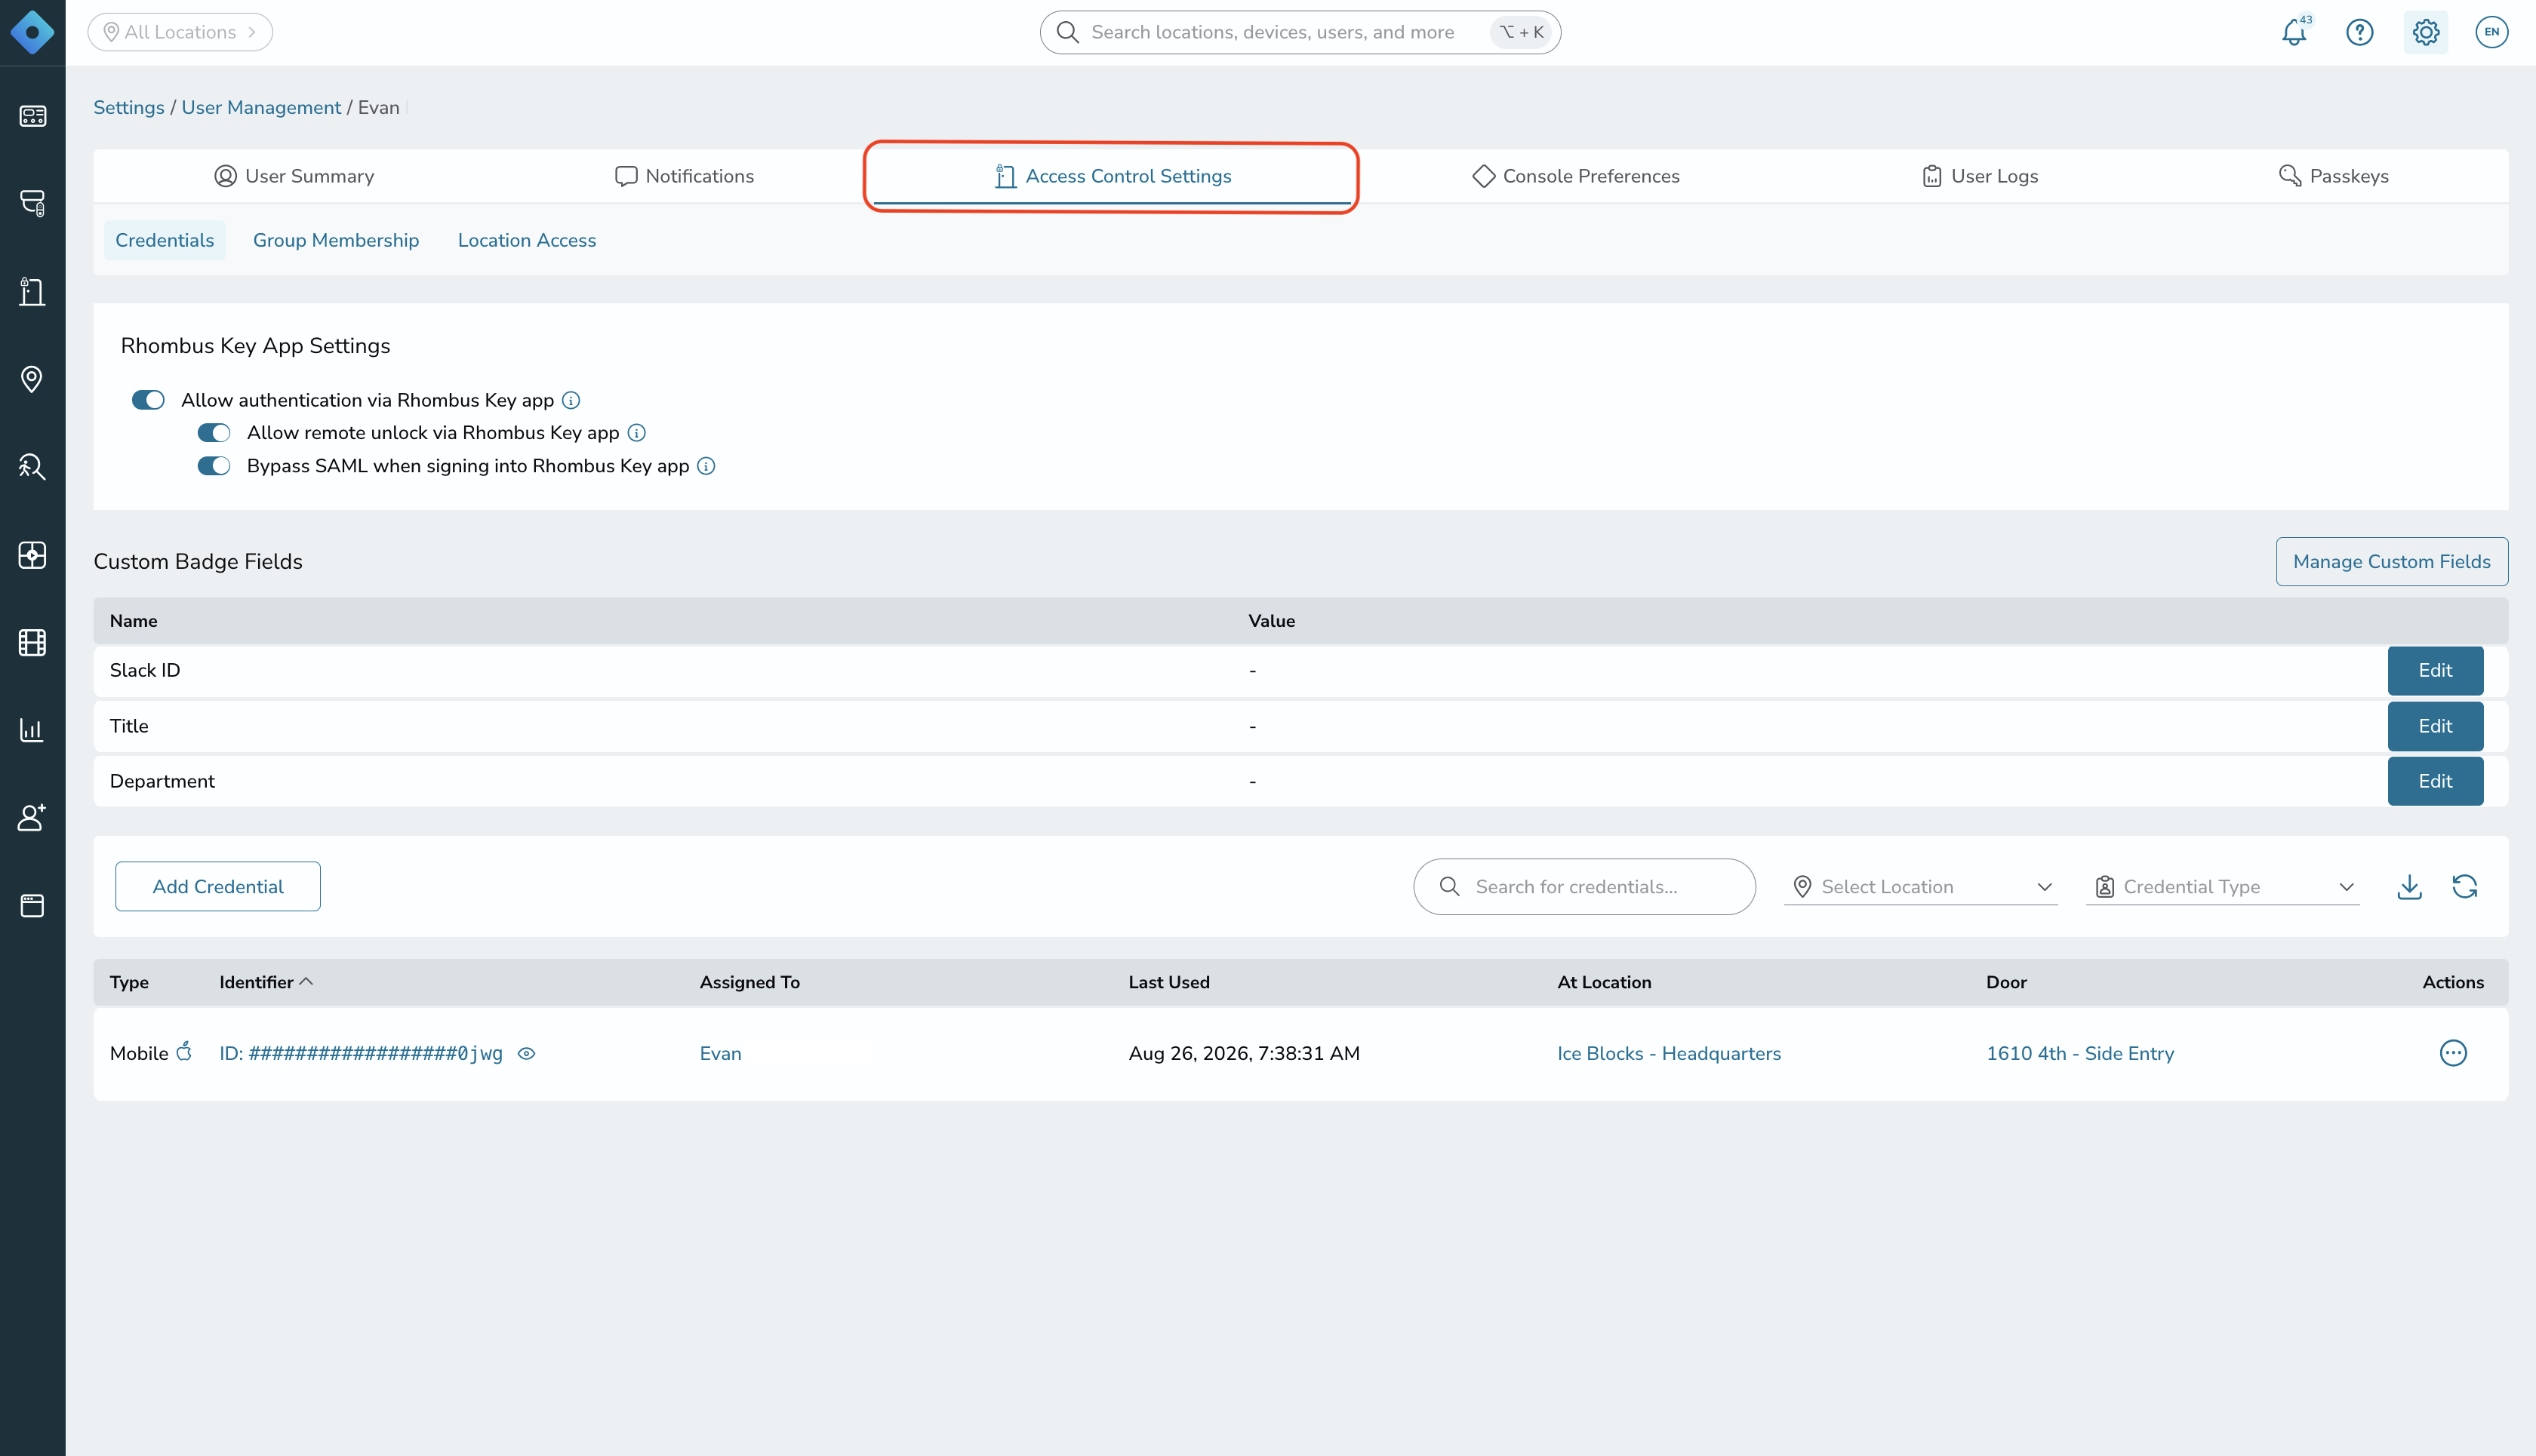2536x1456 pixels.
Task: Click info icon next to Bypass SAML
Action: pos(706,466)
